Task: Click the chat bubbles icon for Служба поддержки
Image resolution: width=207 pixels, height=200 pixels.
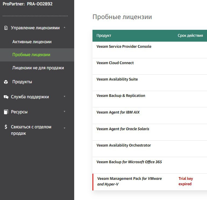Action: [6, 97]
